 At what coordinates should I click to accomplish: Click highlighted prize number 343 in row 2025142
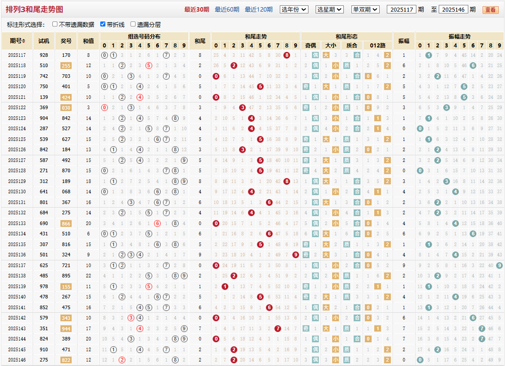tap(66, 318)
